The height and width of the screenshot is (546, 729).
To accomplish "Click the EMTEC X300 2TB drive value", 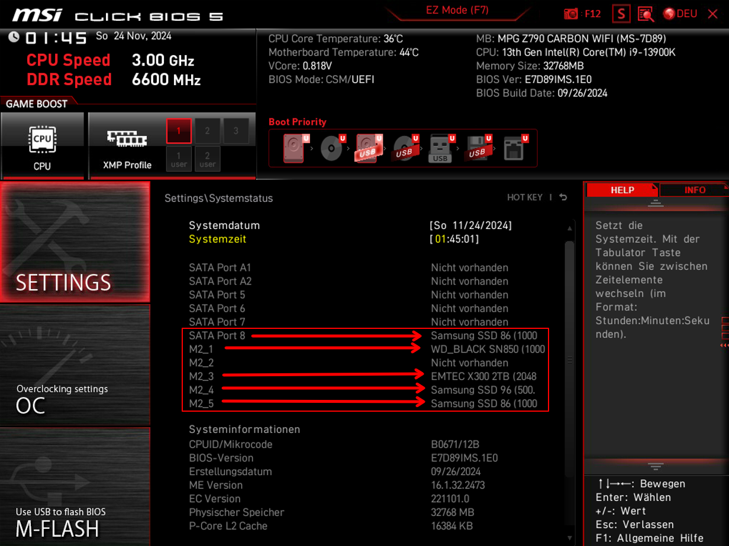I will [x=483, y=376].
